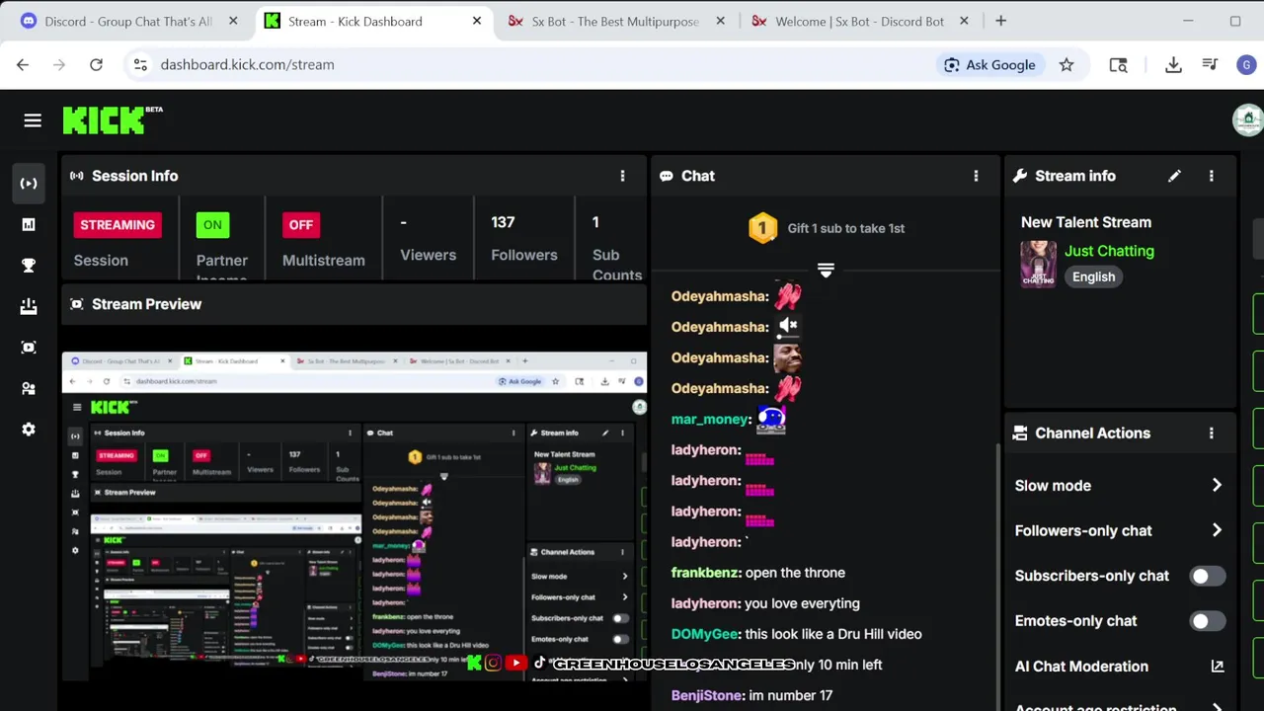Click the user profile avatar
This screenshot has height=711, width=1264.
click(1248, 120)
